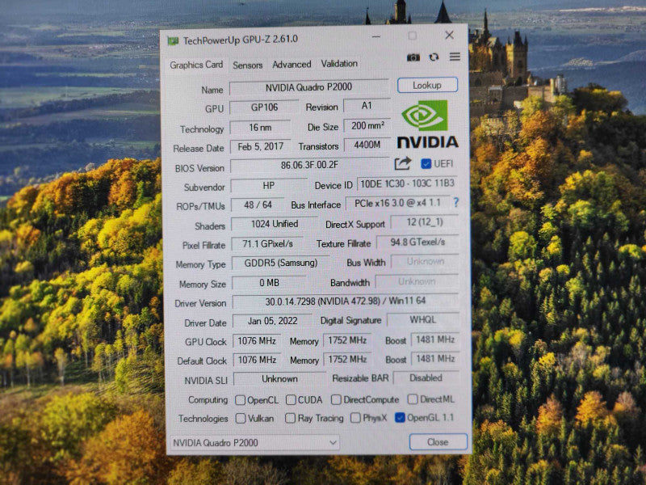The image size is (646, 485).
Task: Close the GPU-Z window with X
Action: pos(450,35)
